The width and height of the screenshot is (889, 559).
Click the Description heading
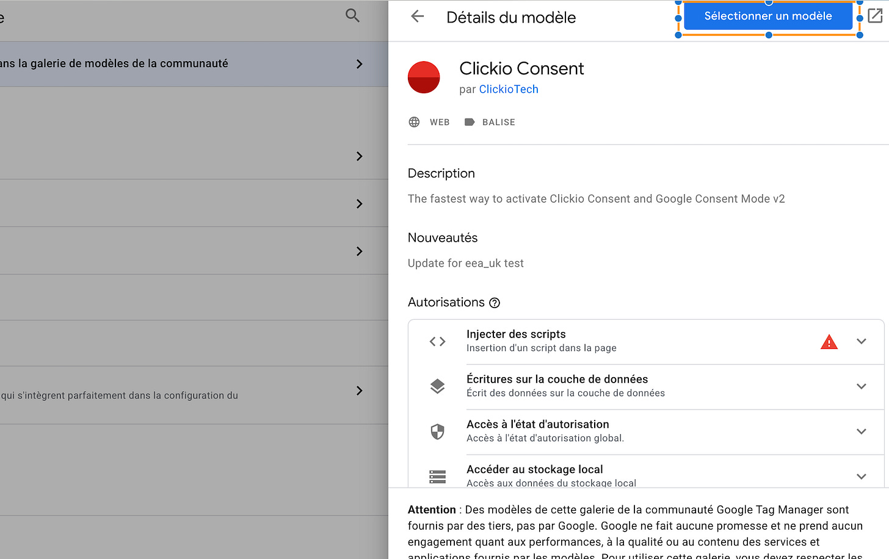click(441, 173)
